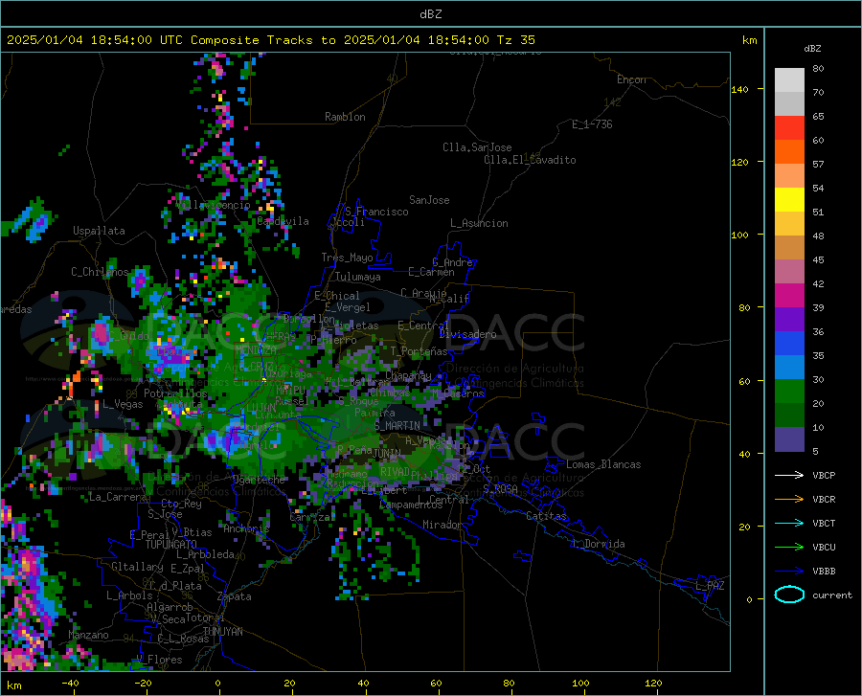Screen dimensions: 862x696
Task: Click the MENDOZA city label on map
Action: tap(256, 349)
